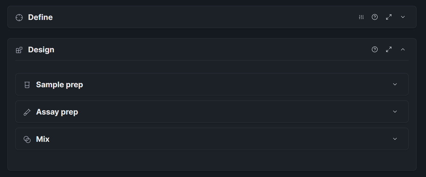Open Define panel settings sliders
Screen dimensions: 426x177
pyautogui.click(x=361, y=17)
